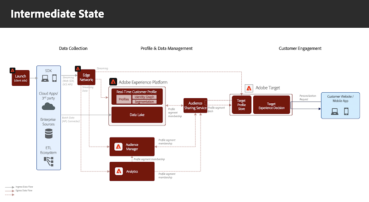Screen dimensions: 369x202
Task: Select the Target Experience Decision box
Action: click(271, 105)
